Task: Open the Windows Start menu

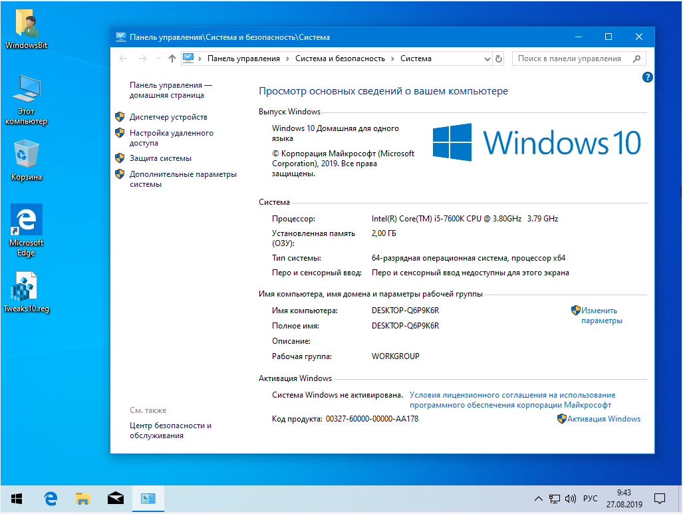Action: (17, 499)
